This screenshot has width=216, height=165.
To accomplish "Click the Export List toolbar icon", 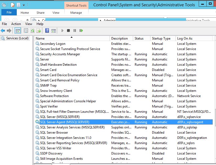I will 39,31.
